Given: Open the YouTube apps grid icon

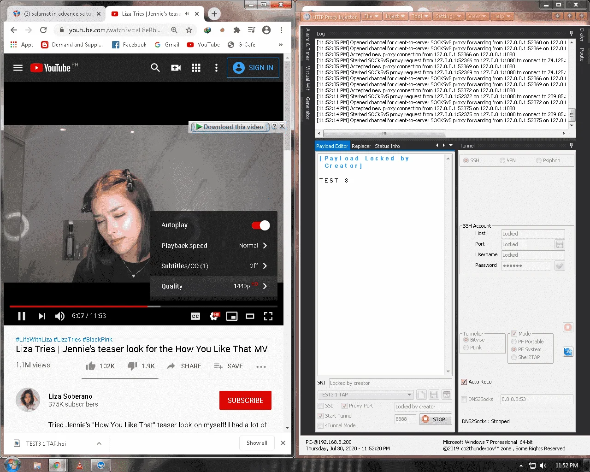Looking at the screenshot, I should (x=196, y=68).
